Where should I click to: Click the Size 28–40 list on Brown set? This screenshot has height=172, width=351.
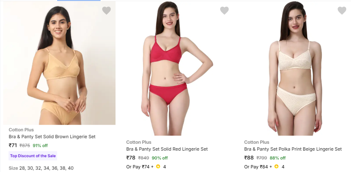[x=41, y=168]
